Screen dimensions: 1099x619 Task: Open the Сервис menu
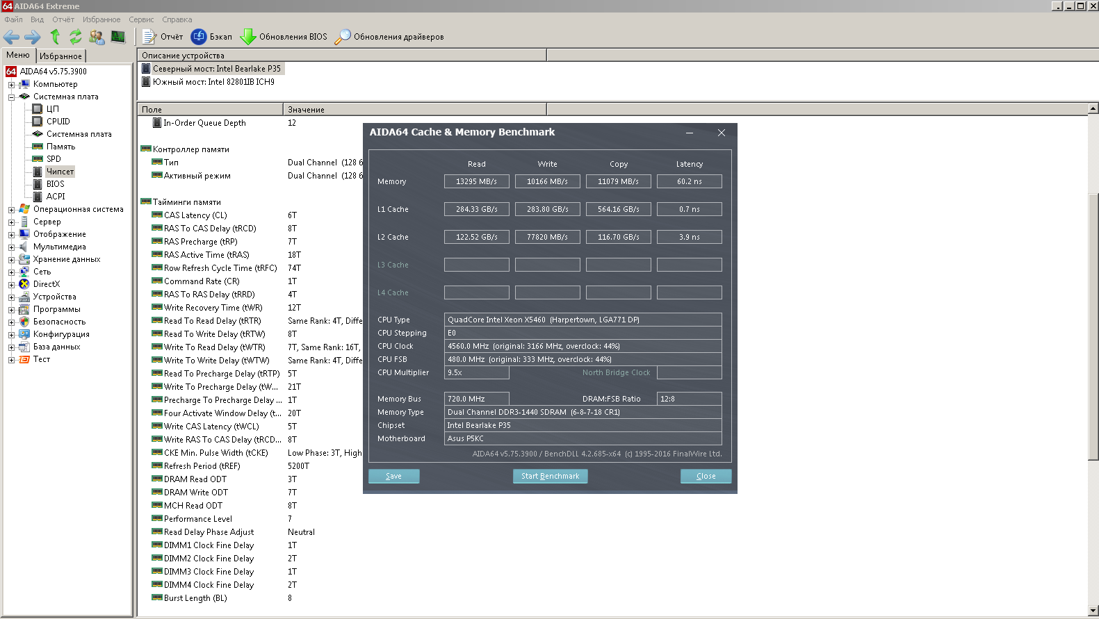point(141,19)
